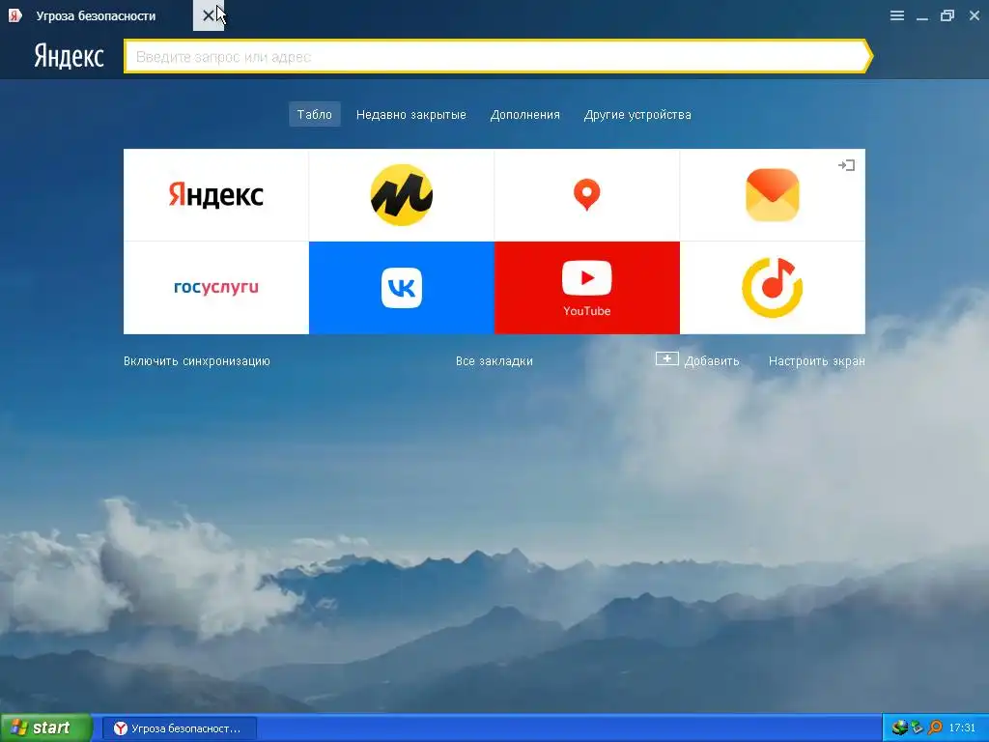Open Настроить экран settings
989x742 pixels.
[x=817, y=361]
